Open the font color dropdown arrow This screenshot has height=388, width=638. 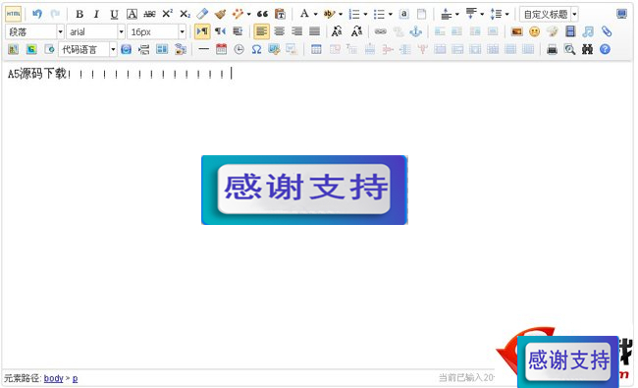315,15
